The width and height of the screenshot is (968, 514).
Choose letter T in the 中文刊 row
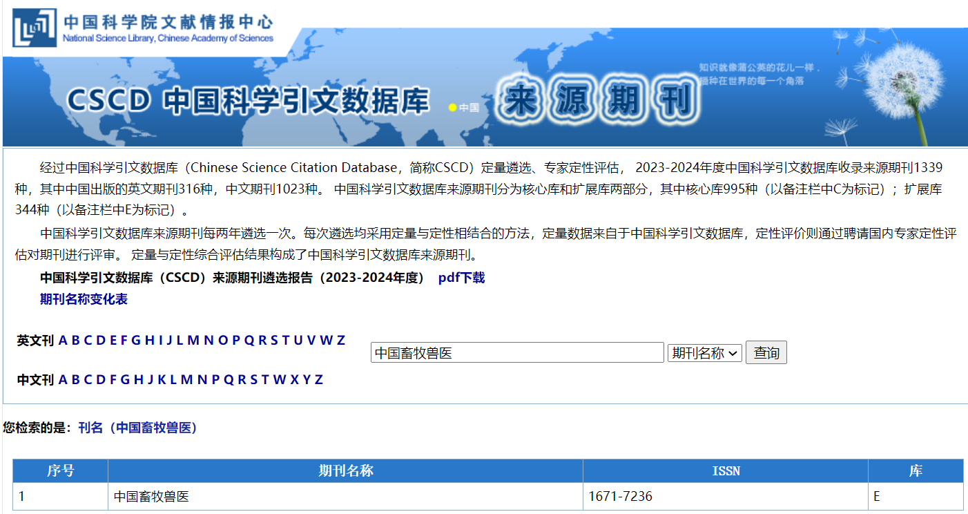point(265,380)
